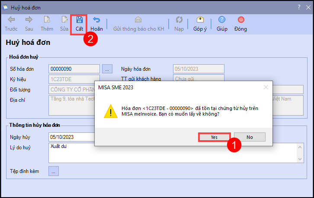Image resolution: width=314 pixels, height=198 pixels.
Task: Click the Số hóa đơn input field
Action: point(74,69)
